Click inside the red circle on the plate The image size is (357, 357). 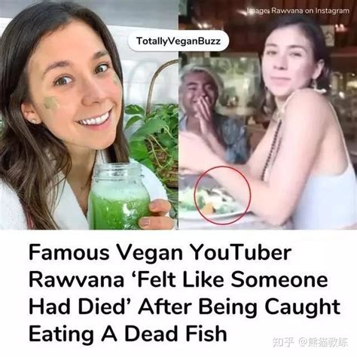click(222, 195)
